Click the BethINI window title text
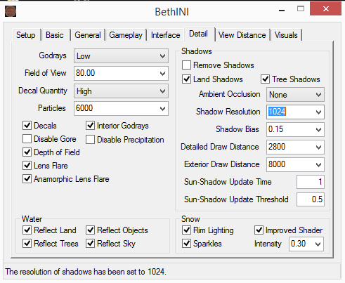This screenshot has width=345, height=283. 172,12
